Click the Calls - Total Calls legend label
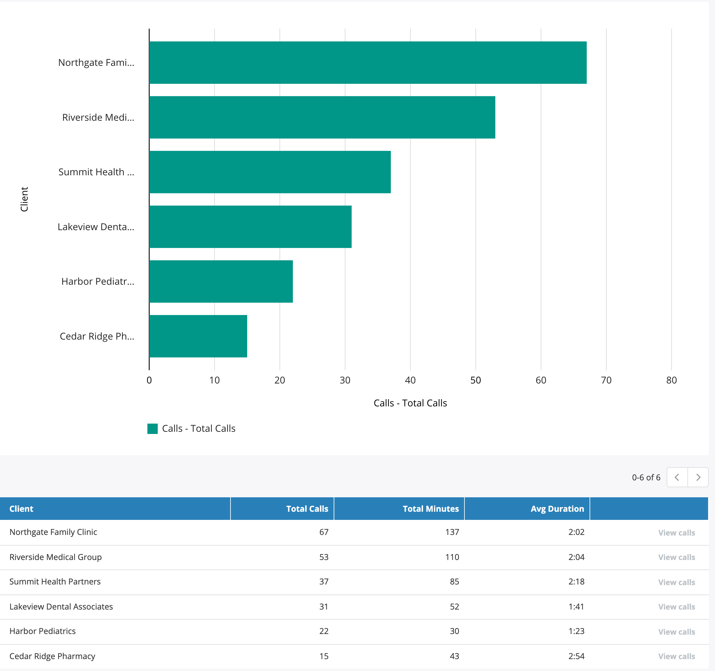The image size is (715, 671). coord(199,429)
